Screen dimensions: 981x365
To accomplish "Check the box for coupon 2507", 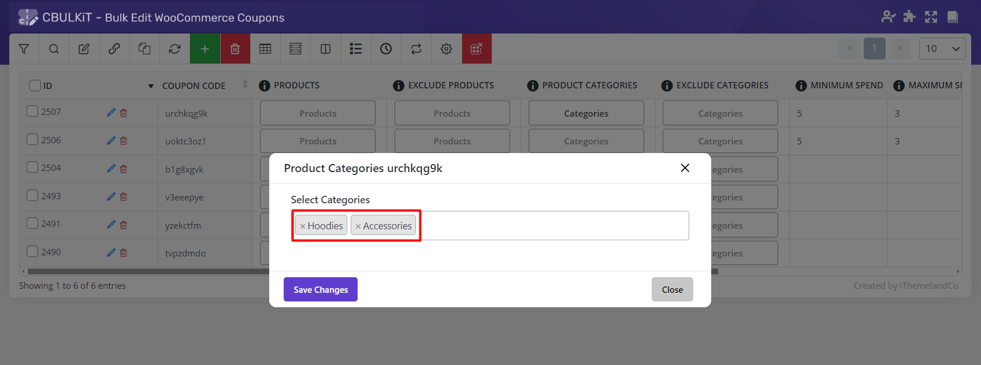I will [32, 111].
